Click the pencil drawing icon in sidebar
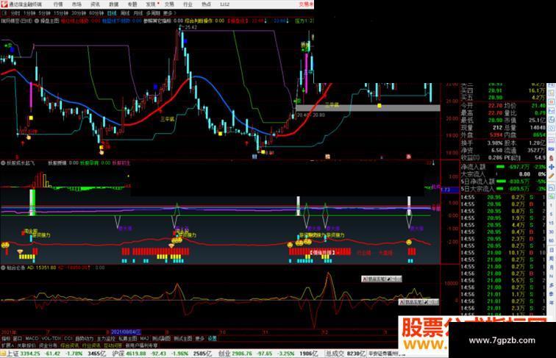Viewport: 556px width, 358px height. pos(552,176)
